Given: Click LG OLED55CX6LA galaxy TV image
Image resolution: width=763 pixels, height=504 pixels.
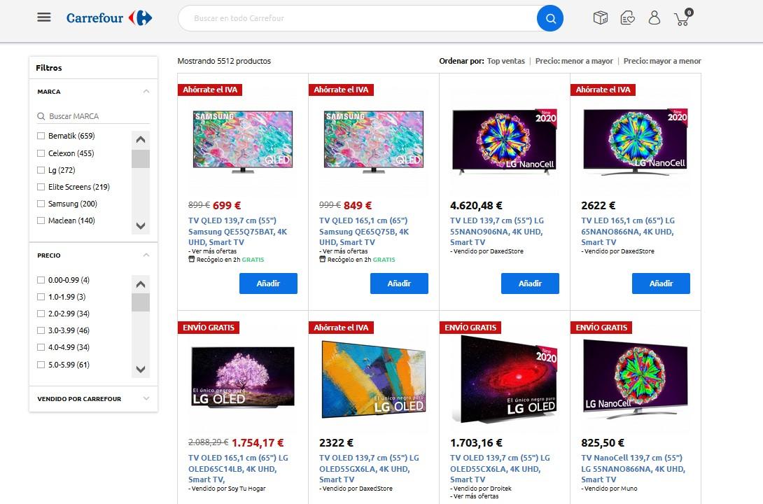Looking at the screenshot, I should pos(505,379).
